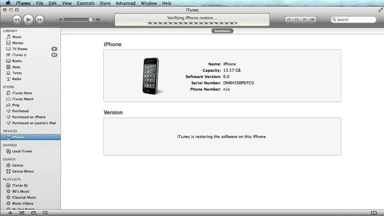Open the Store menu
Image resolution: width=384 pixels, height=216 pixels.
[x=105, y=3]
